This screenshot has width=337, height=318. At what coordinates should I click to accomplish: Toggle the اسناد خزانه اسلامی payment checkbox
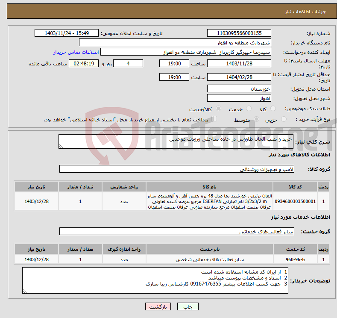[214, 119]
